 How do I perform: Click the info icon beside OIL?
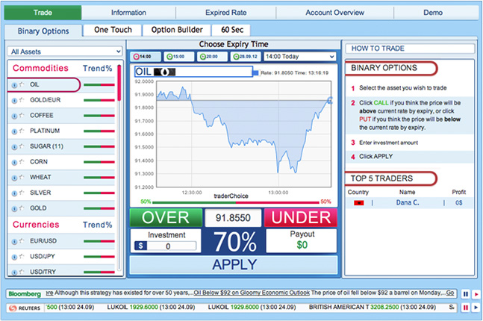14,84
